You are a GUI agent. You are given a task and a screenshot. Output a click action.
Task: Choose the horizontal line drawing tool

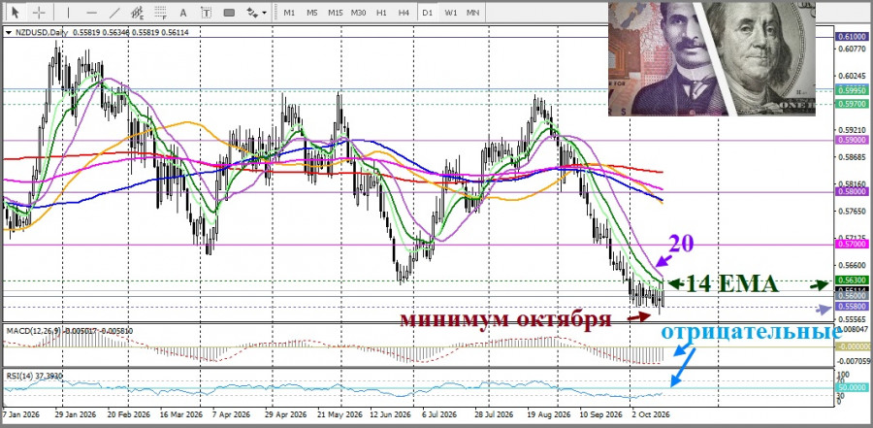(92, 12)
